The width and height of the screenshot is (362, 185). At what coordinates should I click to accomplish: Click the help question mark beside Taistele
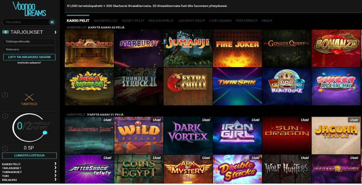pos(5,95)
